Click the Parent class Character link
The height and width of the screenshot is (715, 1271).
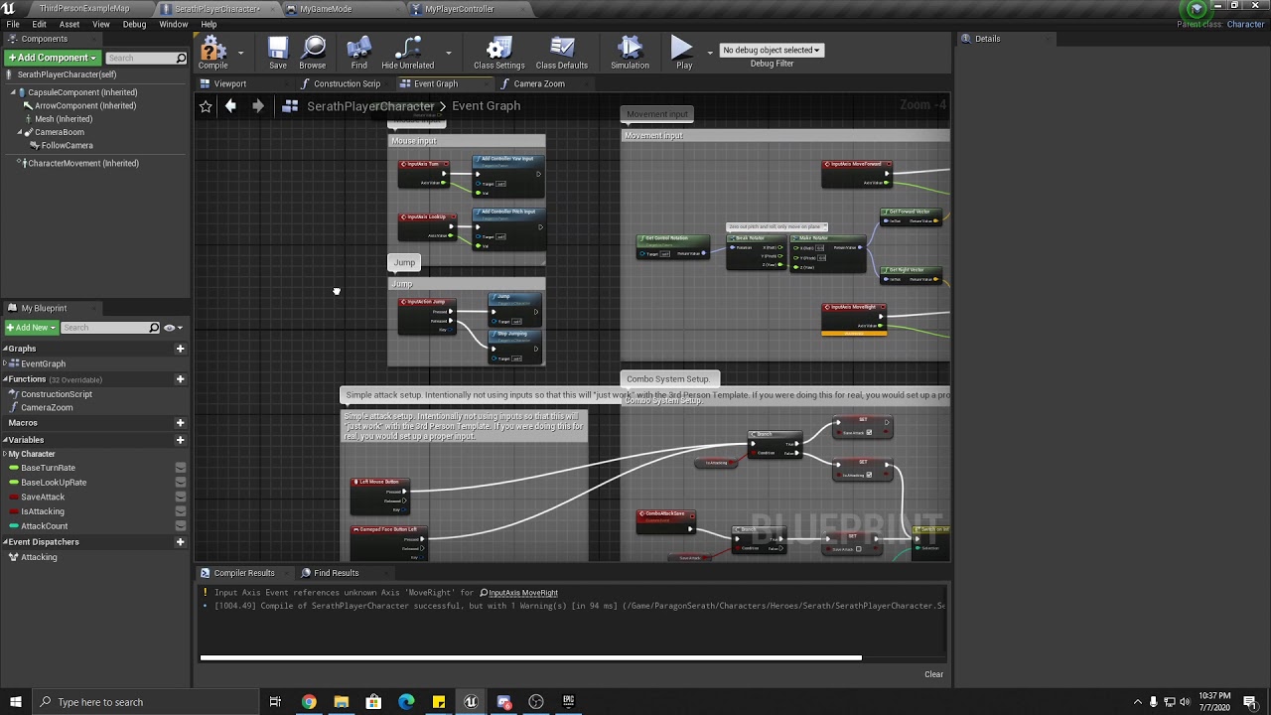click(x=1245, y=24)
